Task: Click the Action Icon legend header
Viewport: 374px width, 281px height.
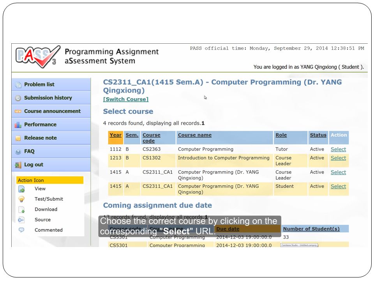Action: [x=50, y=180]
